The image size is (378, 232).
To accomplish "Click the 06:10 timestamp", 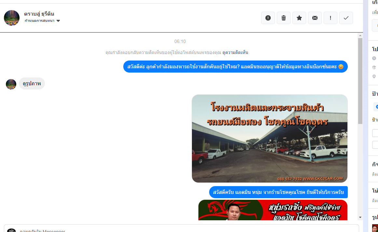I will point(180,41).
